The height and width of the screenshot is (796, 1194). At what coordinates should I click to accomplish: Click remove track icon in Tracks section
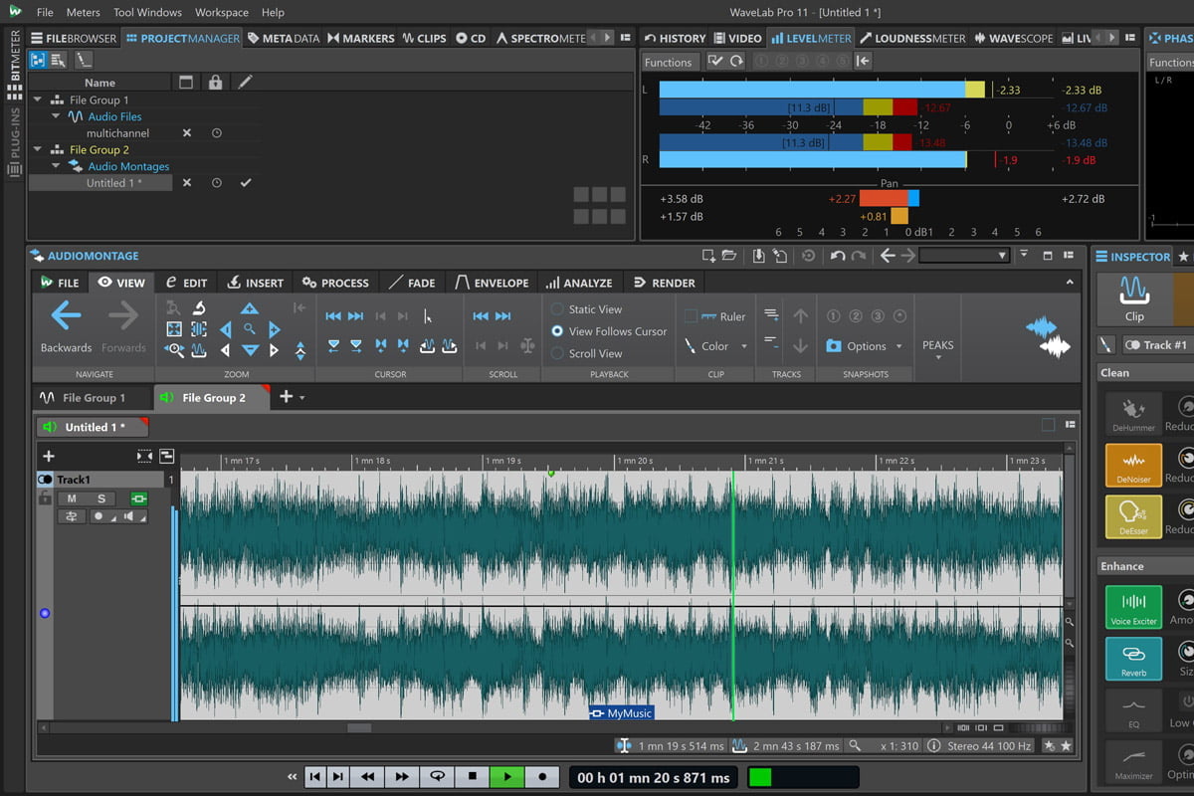771,341
